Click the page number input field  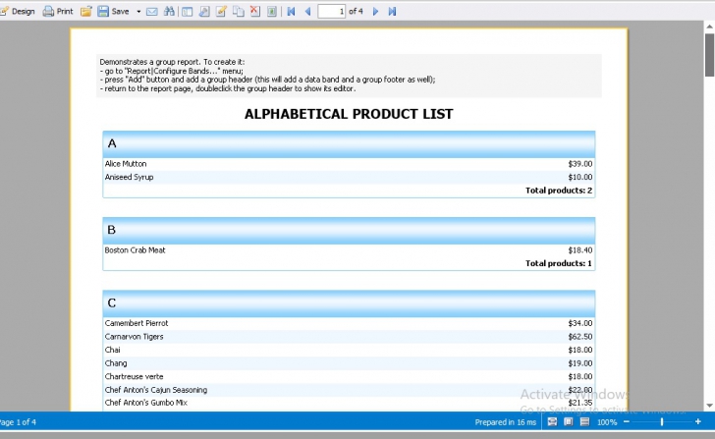pos(332,12)
